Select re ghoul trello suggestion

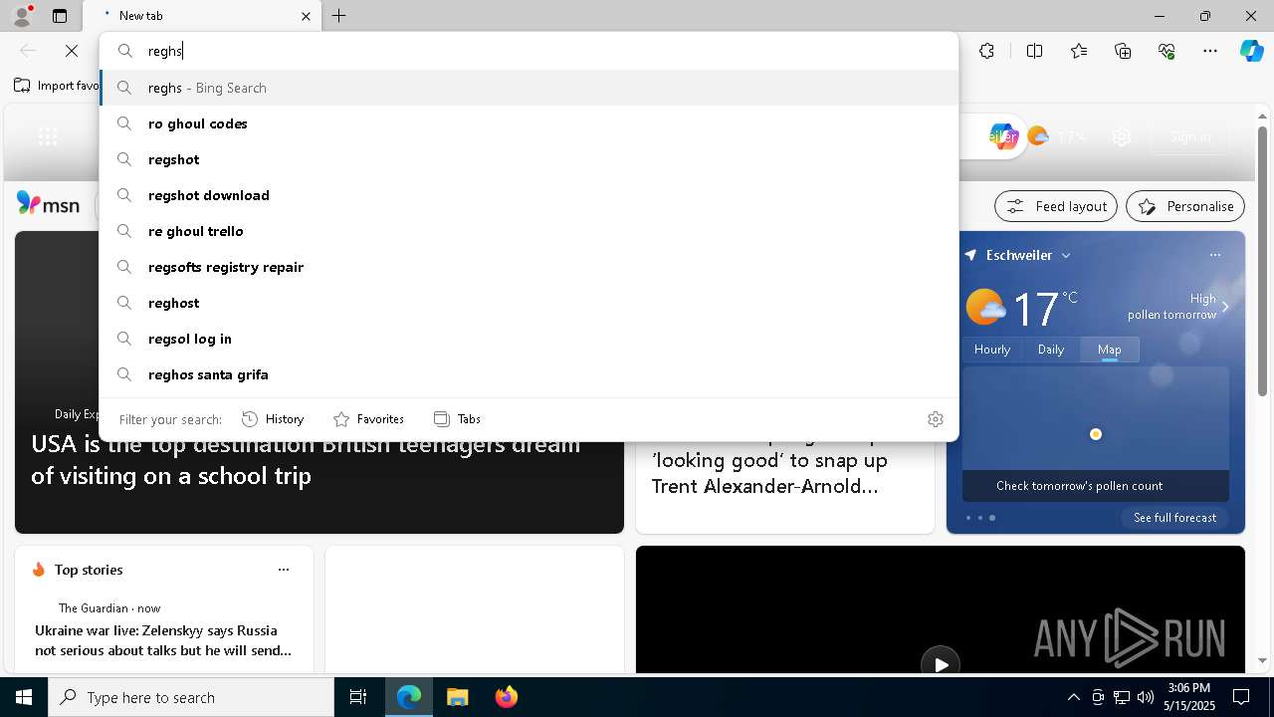529,231
